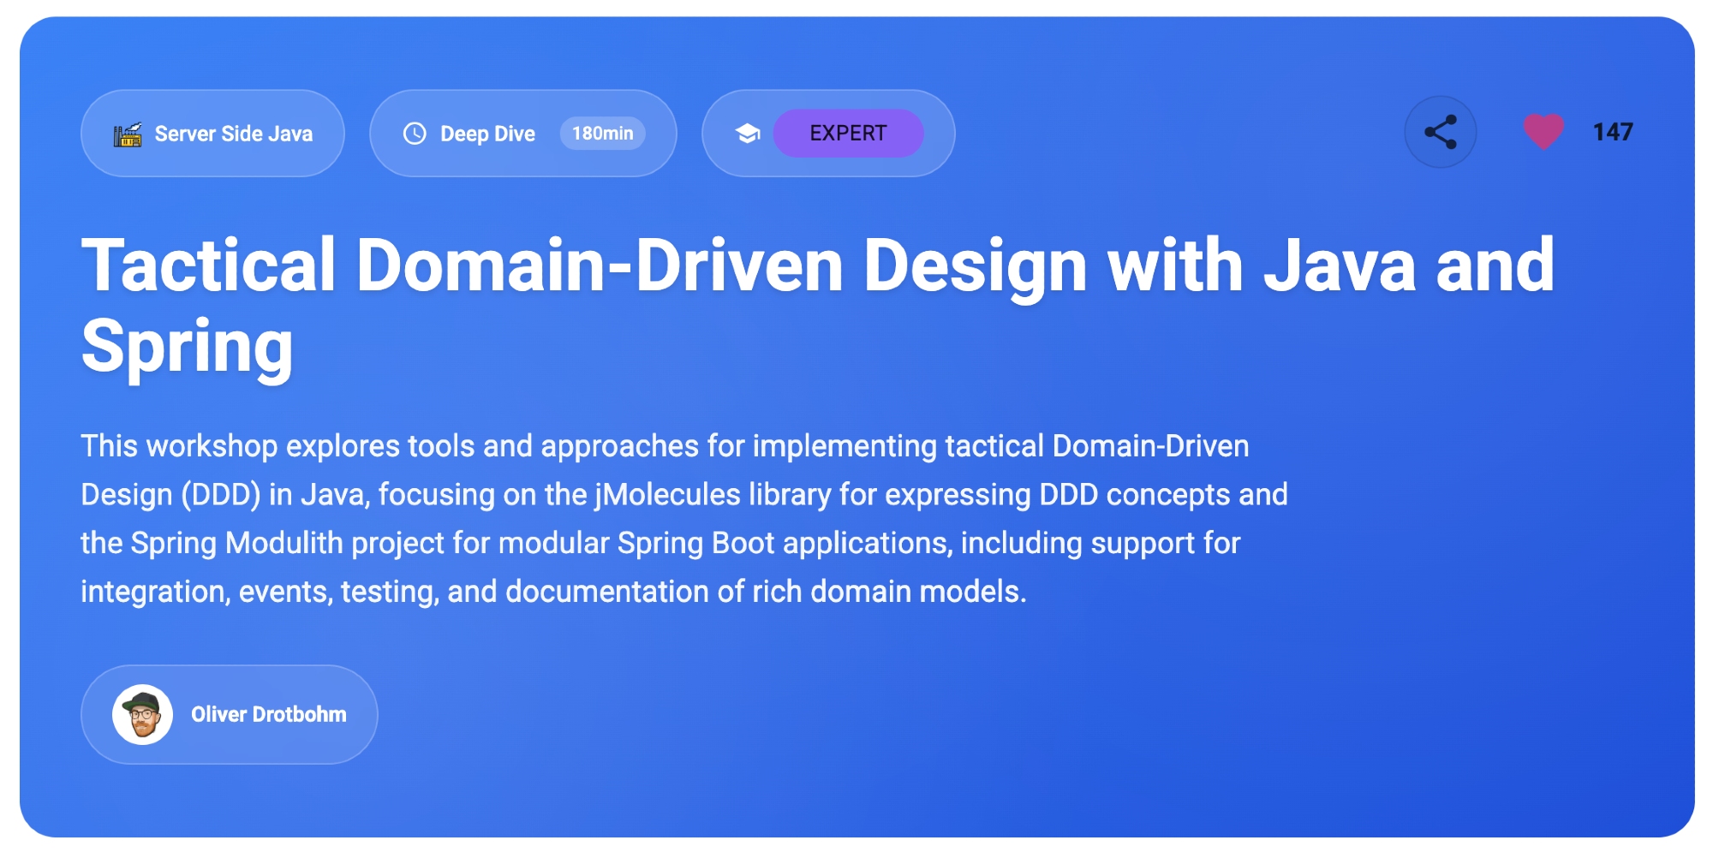Screen dimensions: 1713x858
Task: Click the 180min duration badge
Action: pyautogui.click(x=602, y=134)
